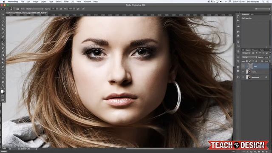The width and height of the screenshot is (272, 153).
Task: Click the background color swatch
Action: [4, 93]
